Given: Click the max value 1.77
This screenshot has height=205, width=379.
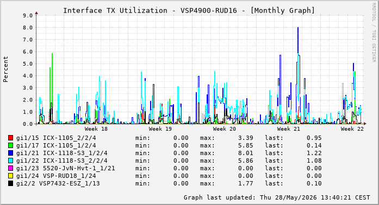Looking at the screenshot, I should tap(246, 183).
